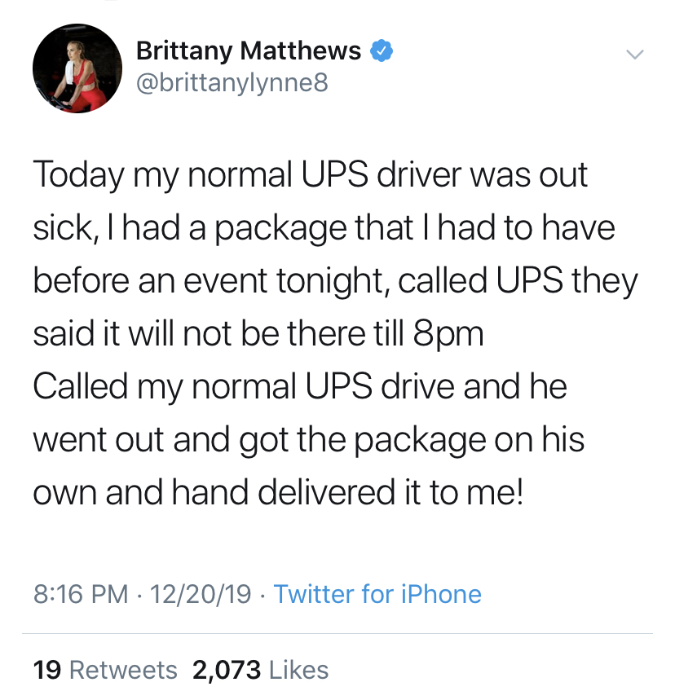Screen dimensions: 675x691
Task: Visit the @brittanylynne8 handle
Action: (232, 83)
